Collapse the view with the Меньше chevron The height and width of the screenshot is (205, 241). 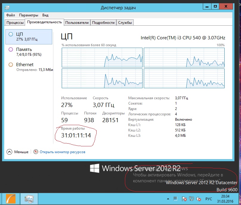[9, 152]
